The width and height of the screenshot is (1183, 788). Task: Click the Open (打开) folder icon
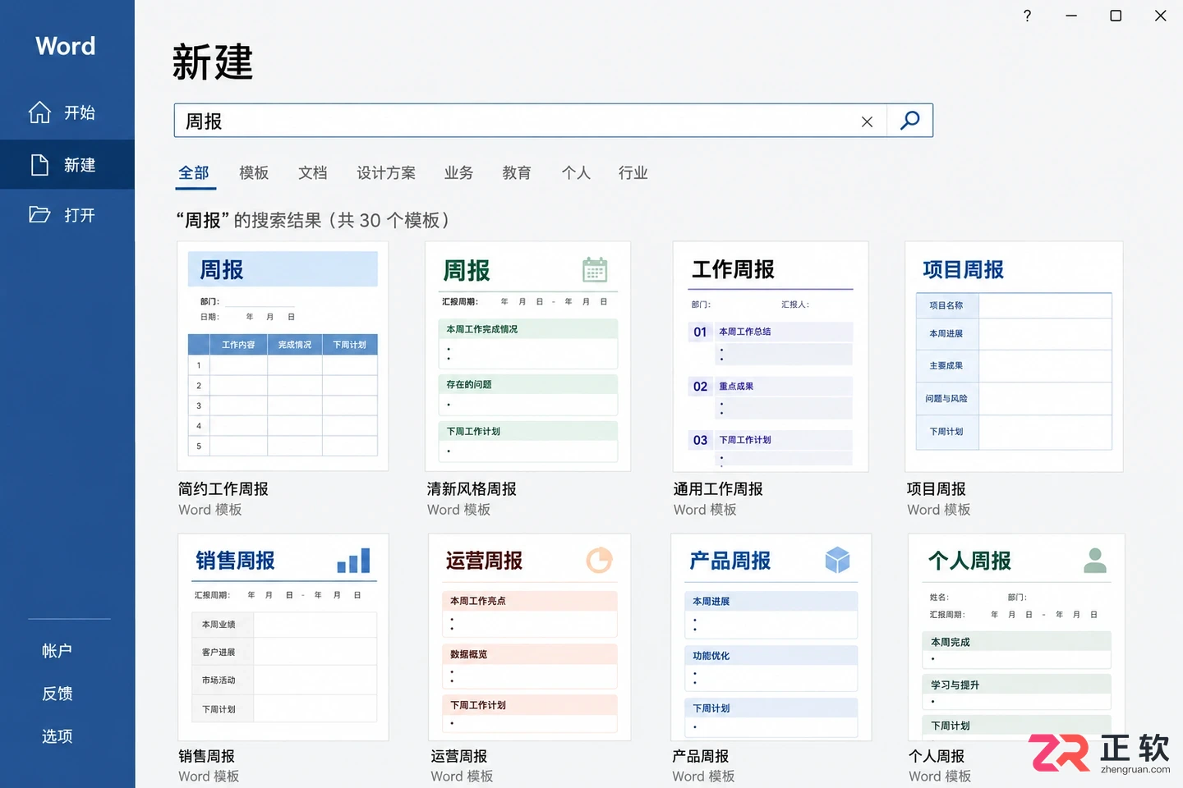point(39,215)
